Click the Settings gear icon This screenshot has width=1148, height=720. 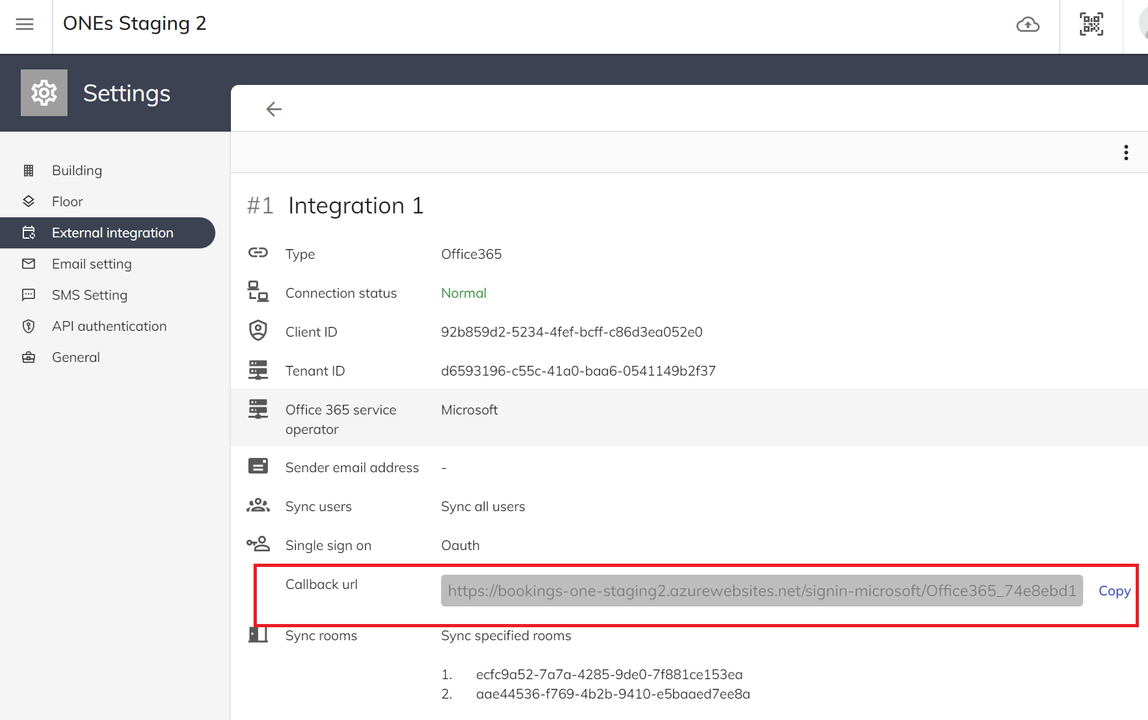tap(44, 93)
